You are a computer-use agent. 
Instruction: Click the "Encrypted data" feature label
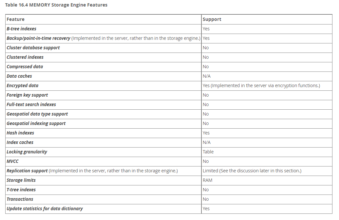pos(23,86)
